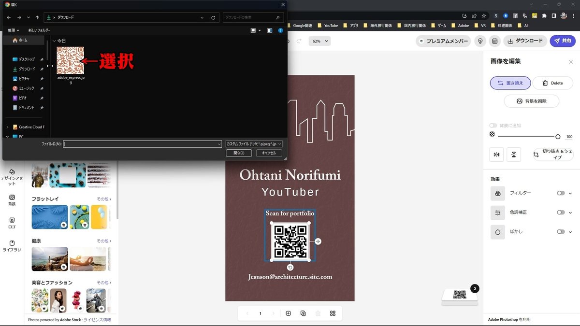The height and width of the screenshot is (326, 580).
Task: Click the back arrow in the file dialog
Action: pos(9,17)
